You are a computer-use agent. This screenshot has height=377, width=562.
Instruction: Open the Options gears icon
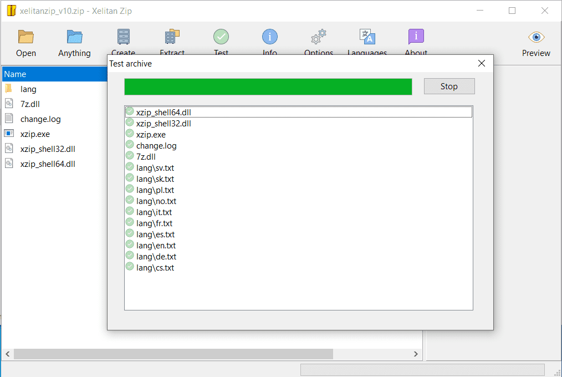pos(319,37)
